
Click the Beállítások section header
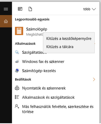(x=23, y=79)
